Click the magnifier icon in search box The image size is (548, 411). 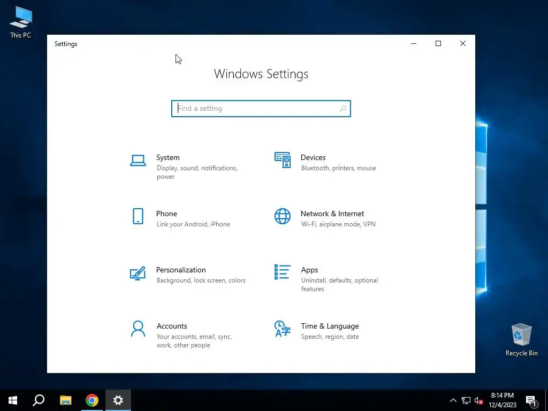(343, 108)
